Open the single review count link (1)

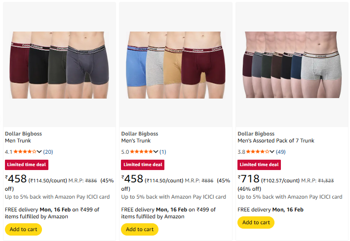coord(162,152)
